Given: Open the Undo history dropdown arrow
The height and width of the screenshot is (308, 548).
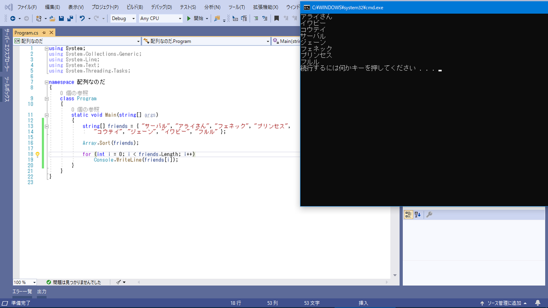Looking at the screenshot, I should tap(89, 19).
